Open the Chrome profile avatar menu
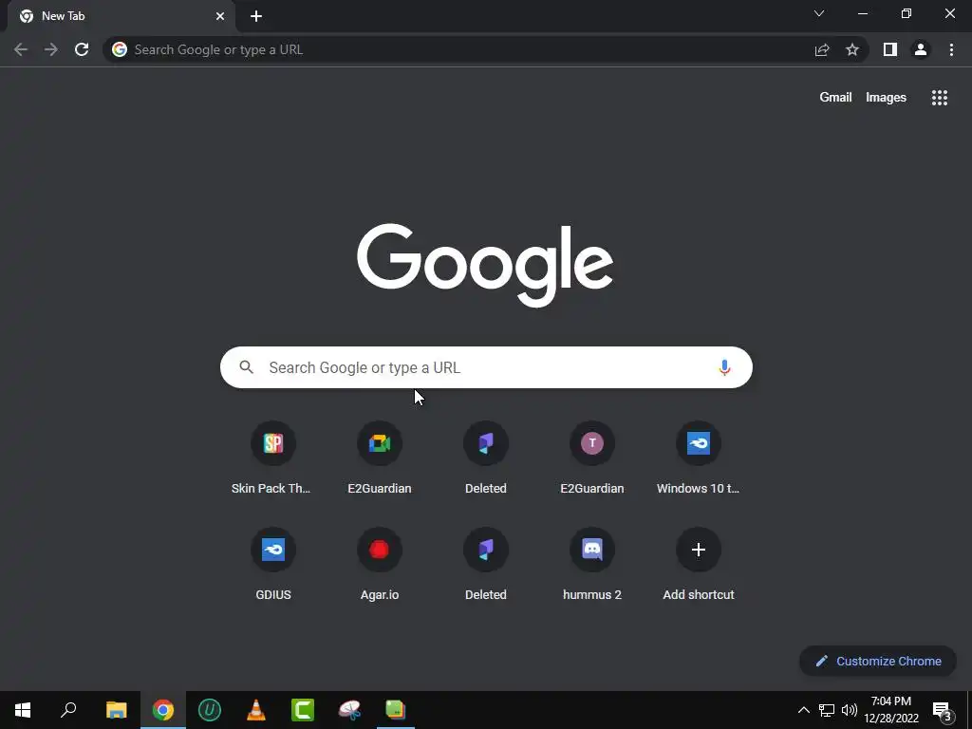This screenshot has width=972, height=729. pyautogui.click(x=921, y=49)
